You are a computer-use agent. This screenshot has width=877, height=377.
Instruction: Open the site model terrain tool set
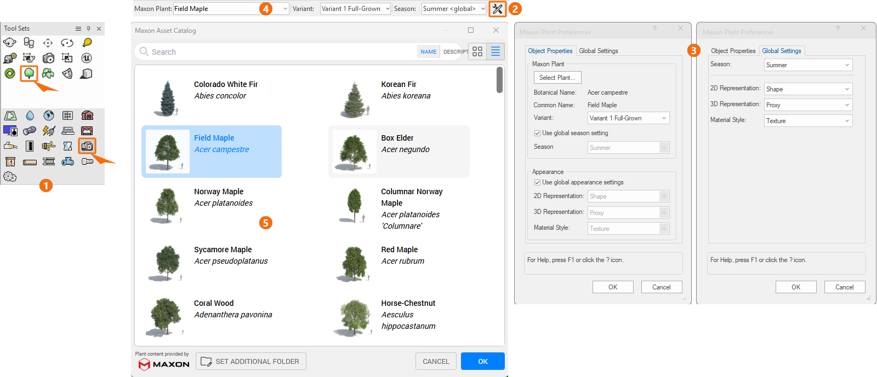(10, 115)
